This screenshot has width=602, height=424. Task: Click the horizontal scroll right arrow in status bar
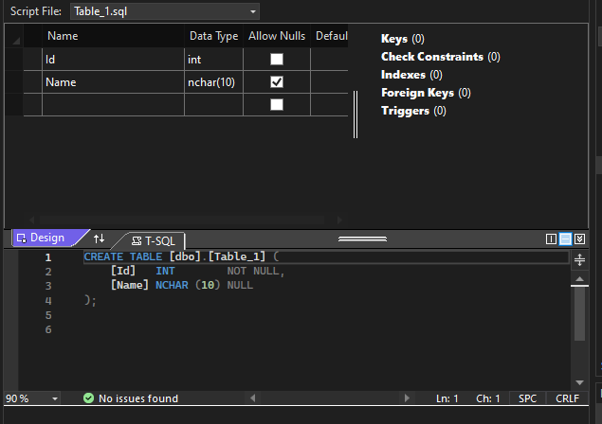point(407,398)
